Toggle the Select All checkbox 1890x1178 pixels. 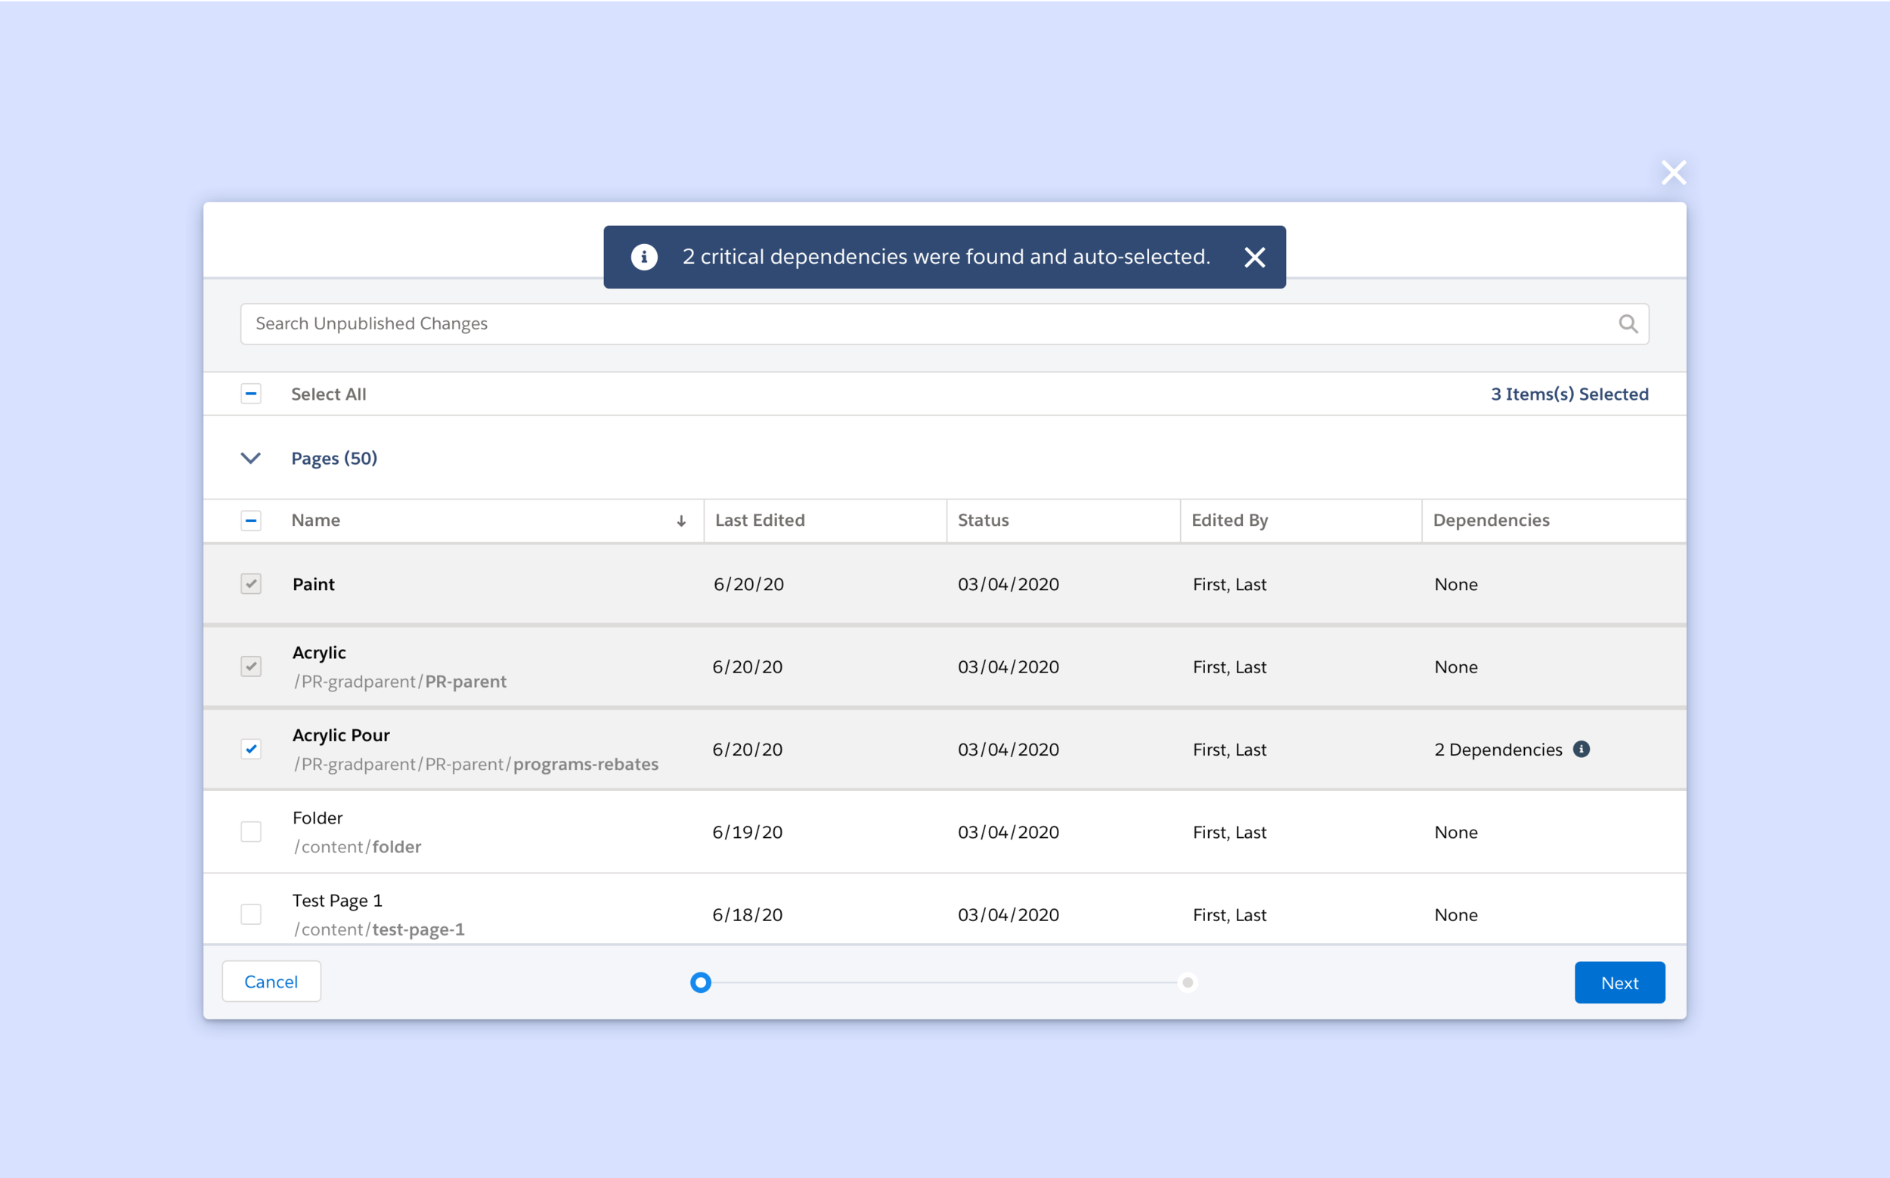(x=251, y=394)
